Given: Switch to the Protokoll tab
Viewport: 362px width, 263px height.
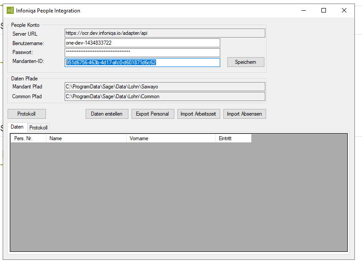Looking at the screenshot, I should coord(38,127).
